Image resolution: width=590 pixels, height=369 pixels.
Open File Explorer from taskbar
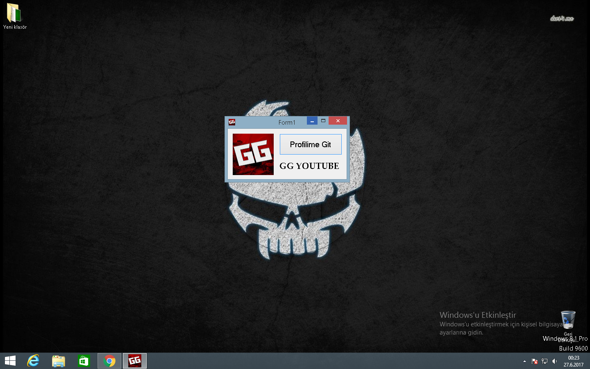(59, 361)
